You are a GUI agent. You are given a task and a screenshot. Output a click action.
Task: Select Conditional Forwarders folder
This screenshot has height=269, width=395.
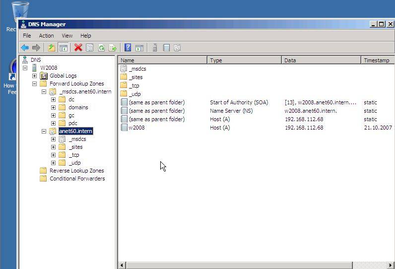pyautogui.click(x=77, y=179)
